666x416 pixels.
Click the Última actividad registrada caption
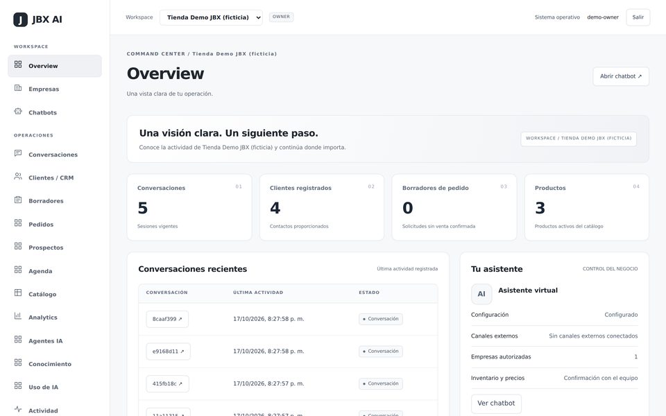(x=407, y=269)
